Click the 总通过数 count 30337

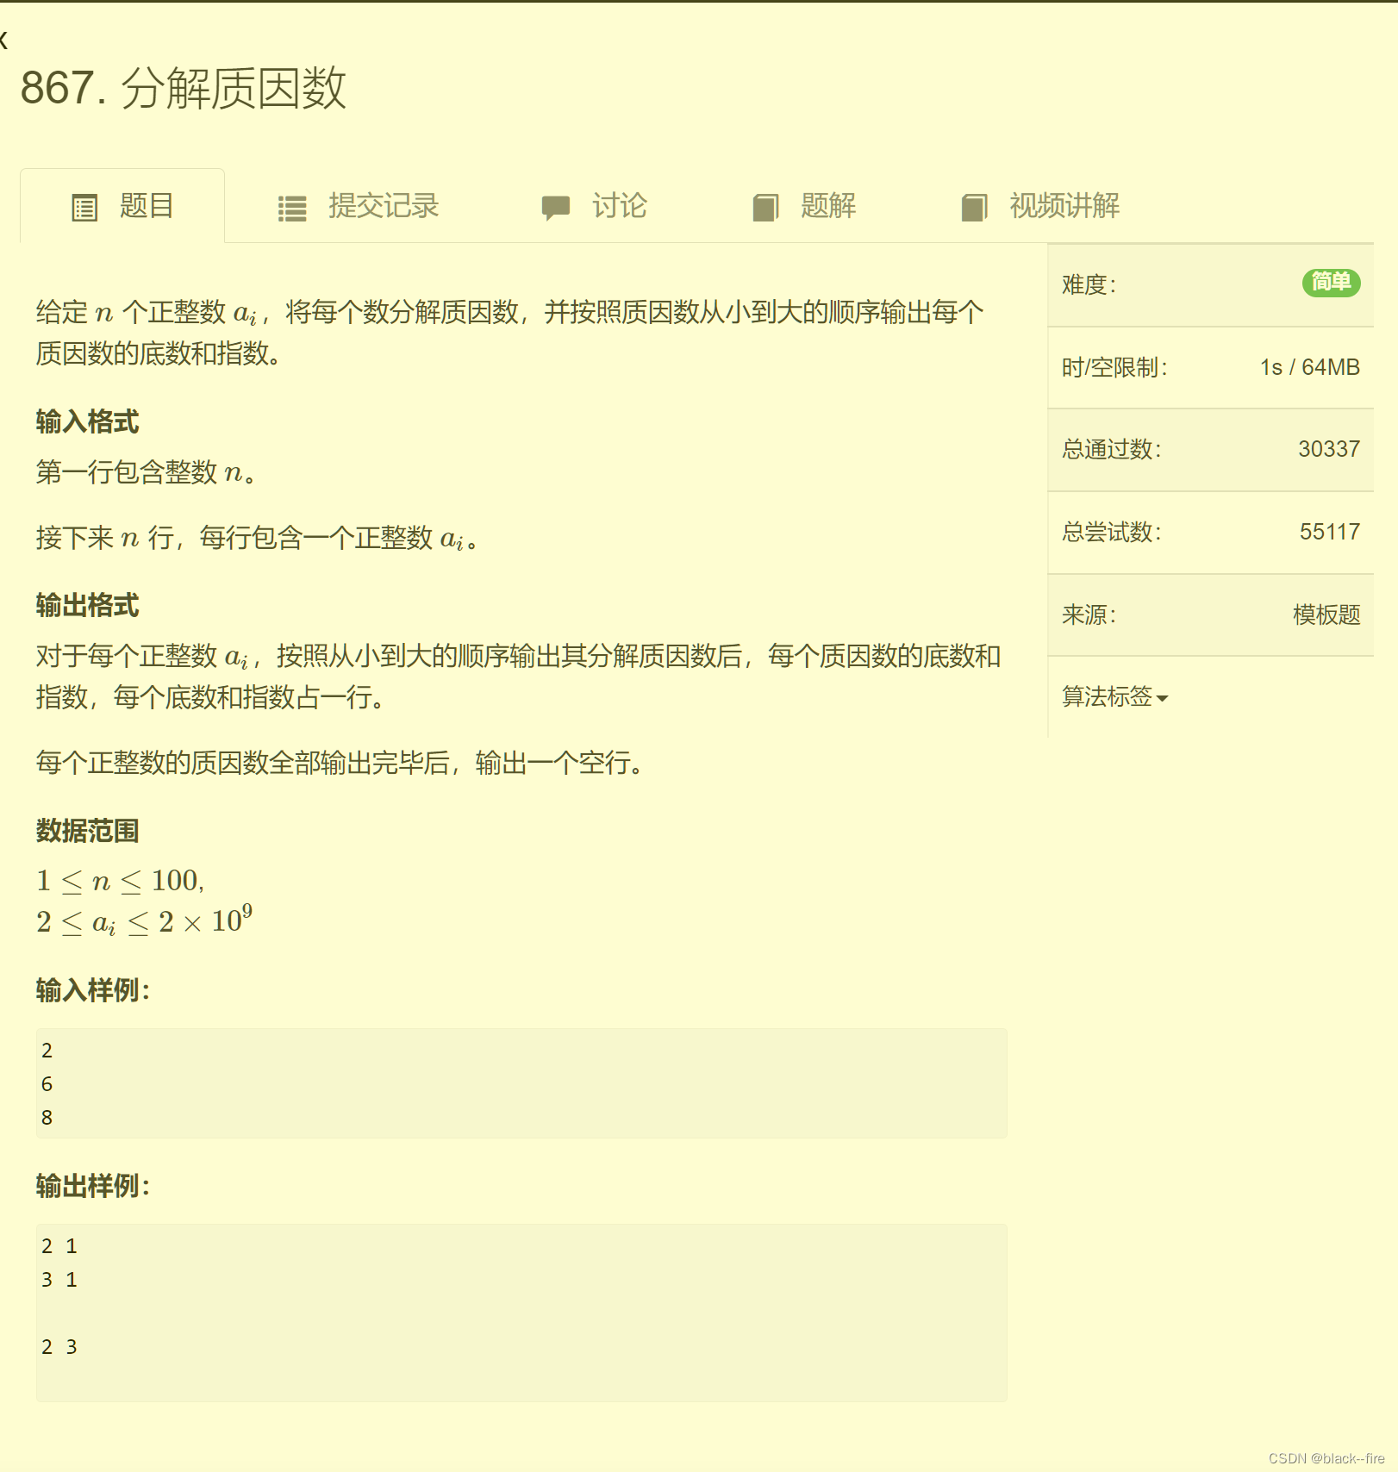(x=1329, y=449)
